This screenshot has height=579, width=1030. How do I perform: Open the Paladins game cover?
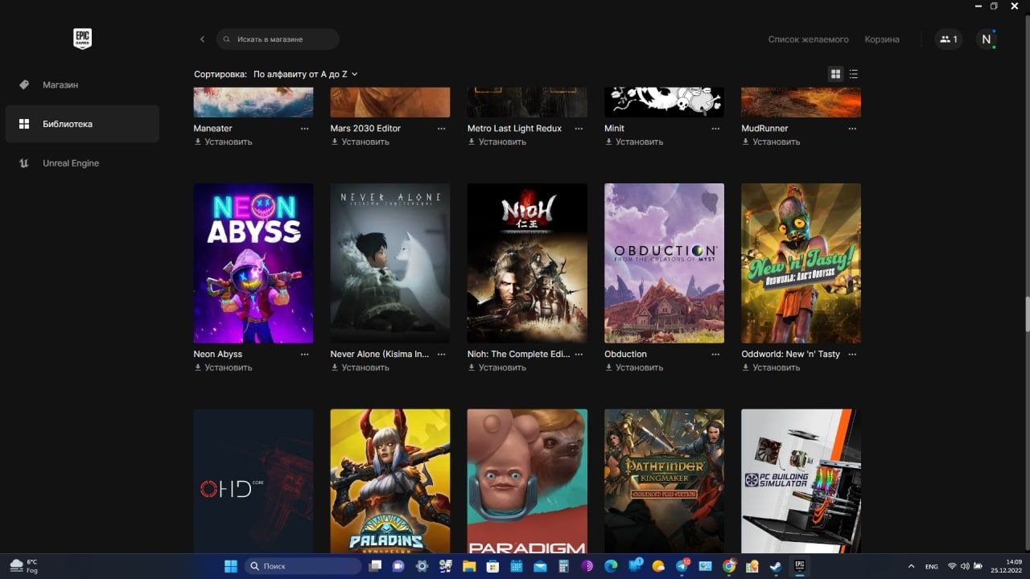(390, 481)
